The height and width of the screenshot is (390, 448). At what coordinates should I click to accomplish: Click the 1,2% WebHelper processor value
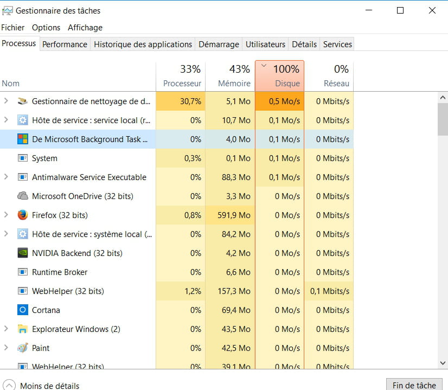193,291
